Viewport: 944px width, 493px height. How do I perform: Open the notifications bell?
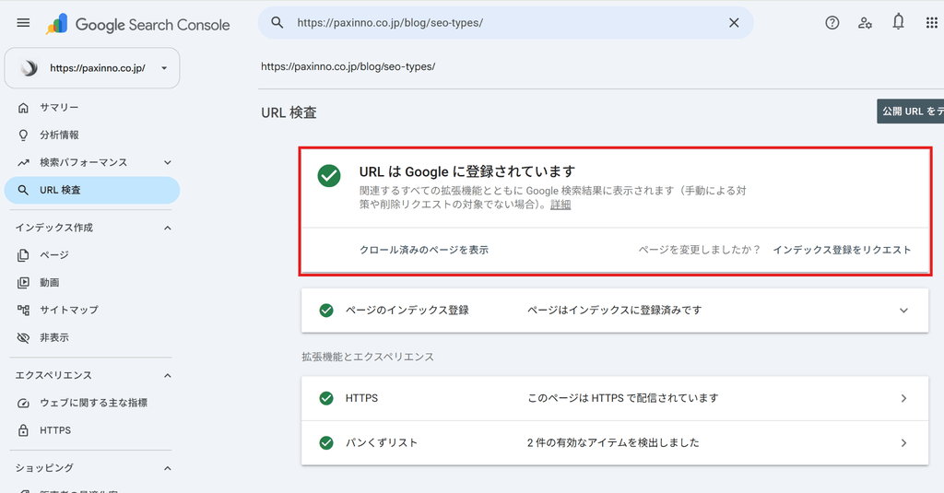tap(898, 22)
